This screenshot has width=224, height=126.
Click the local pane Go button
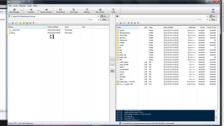coord(104,16)
